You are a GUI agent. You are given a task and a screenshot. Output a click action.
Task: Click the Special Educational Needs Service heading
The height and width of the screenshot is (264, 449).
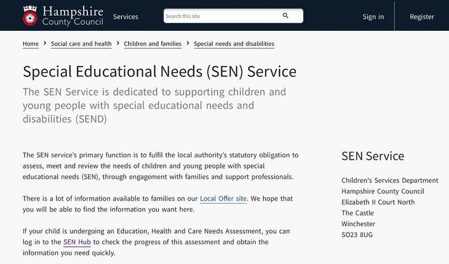159,71
